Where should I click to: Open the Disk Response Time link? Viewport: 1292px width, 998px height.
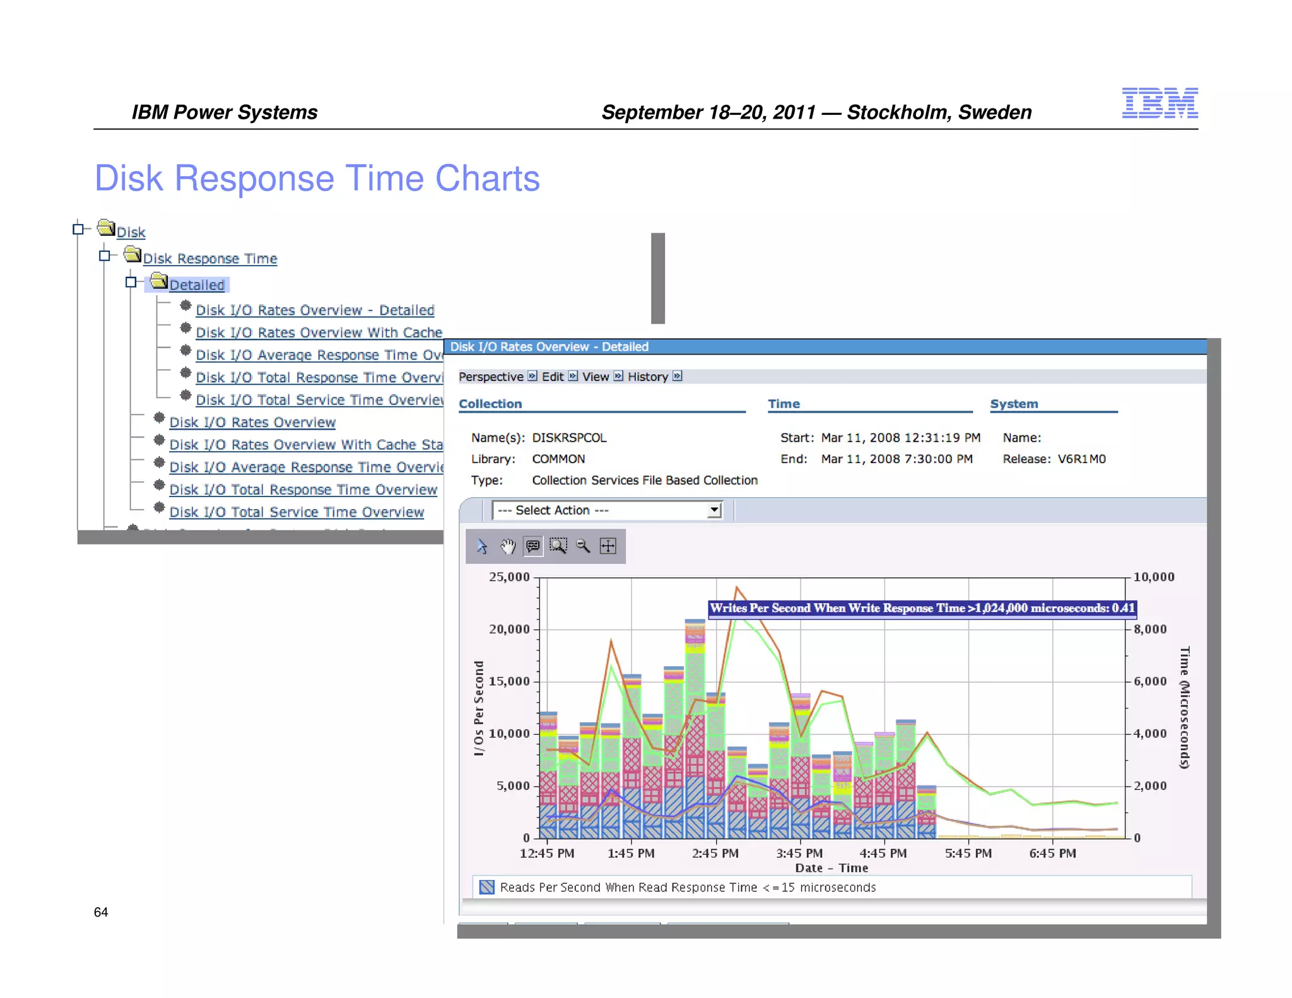pyautogui.click(x=210, y=259)
